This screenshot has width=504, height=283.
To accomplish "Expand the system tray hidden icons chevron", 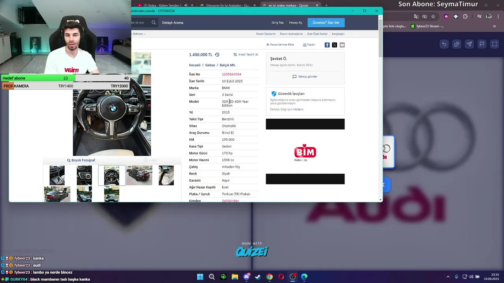I will coord(448,277).
